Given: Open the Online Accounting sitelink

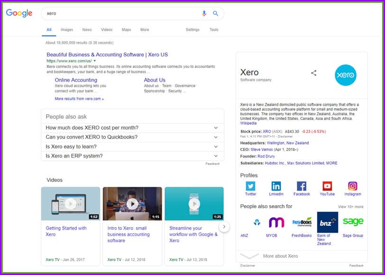Looking at the screenshot, I should pyautogui.click(x=76, y=80).
